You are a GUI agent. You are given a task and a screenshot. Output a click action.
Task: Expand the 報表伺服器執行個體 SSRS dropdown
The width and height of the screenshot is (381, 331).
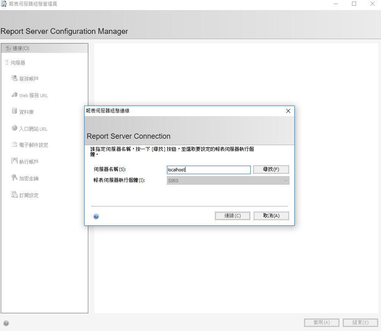pos(285,181)
